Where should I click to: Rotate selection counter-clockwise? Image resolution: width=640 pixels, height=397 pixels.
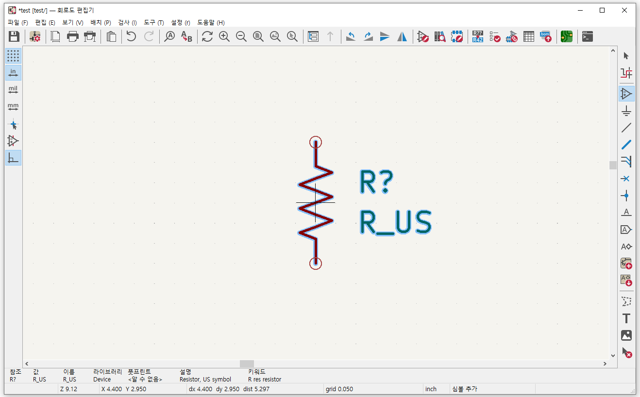pyautogui.click(x=351, y=36)
